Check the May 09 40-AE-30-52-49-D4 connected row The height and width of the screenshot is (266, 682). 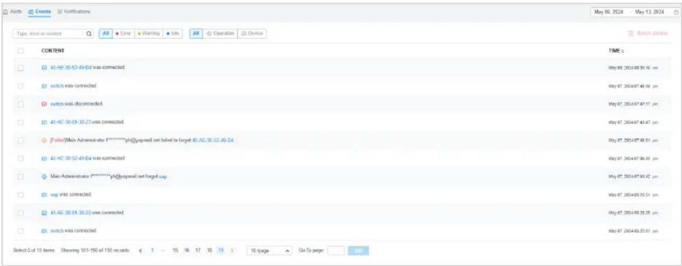coord(21,68)
